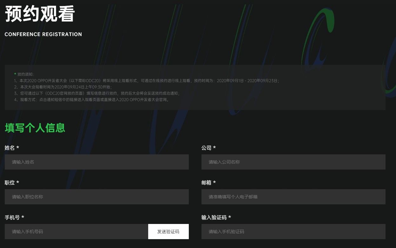Click notice line about 预约时间 2020年09月1日

click(x=147, y=81)
